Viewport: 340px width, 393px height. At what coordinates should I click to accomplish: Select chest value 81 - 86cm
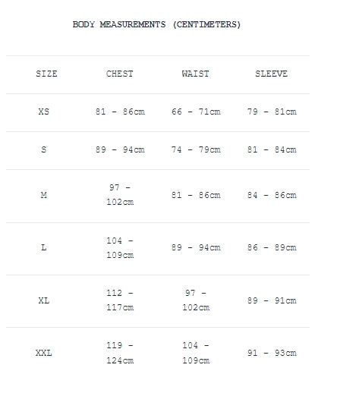coord(120,112)
